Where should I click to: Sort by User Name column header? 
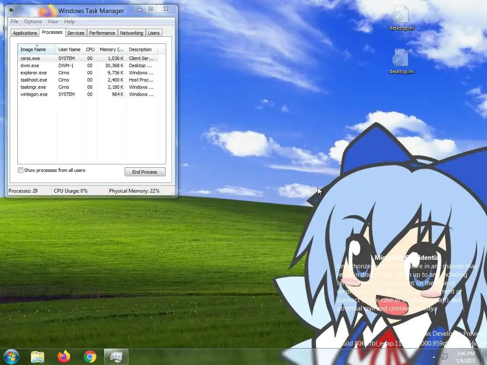tap(69, 49)
